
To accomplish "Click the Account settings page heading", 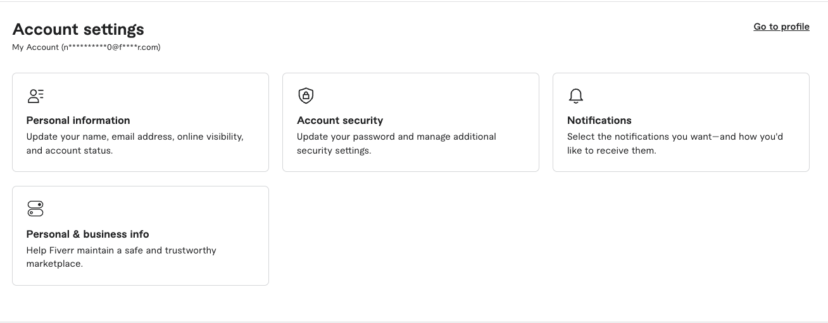I will [78, 29].
